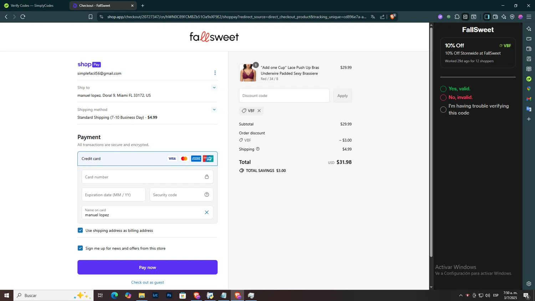Uncheck Use shipping address as billing address
The image size is (535, 301).
(80, 230)
